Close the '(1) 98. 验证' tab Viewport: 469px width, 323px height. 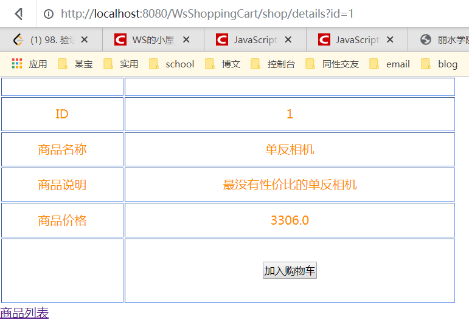click(x=85, y=39)
